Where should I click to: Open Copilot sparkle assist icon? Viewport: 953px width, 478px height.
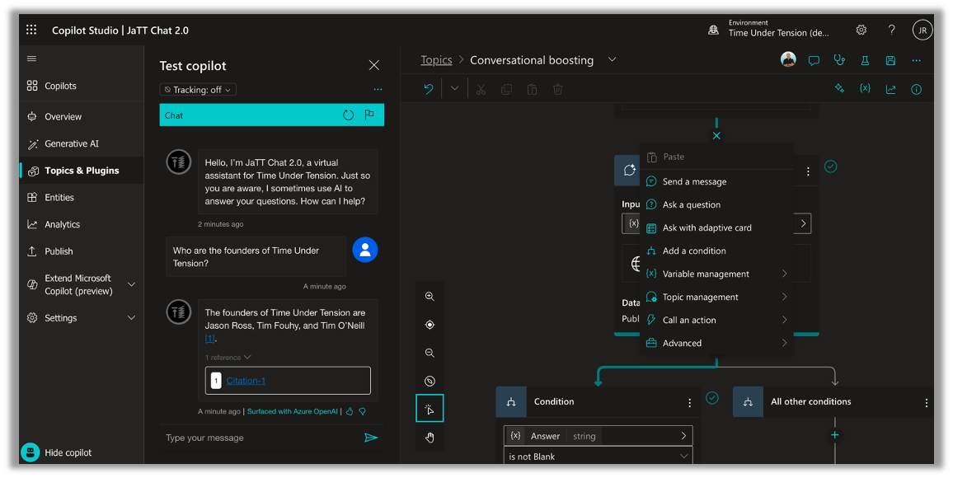pyautogui.click(x=839, y=89)
